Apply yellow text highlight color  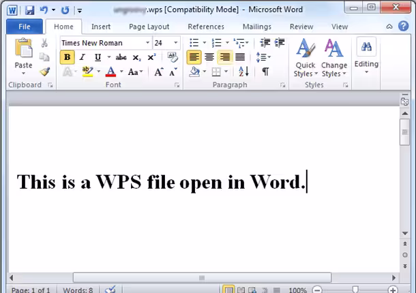tap(87, 72)
